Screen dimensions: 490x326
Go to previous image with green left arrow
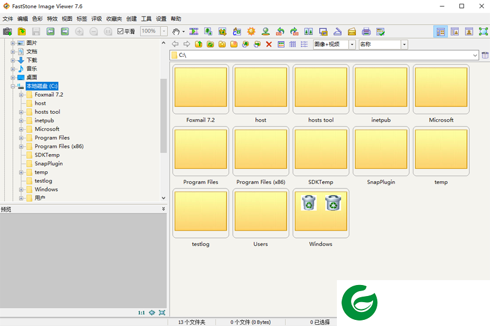50,32
